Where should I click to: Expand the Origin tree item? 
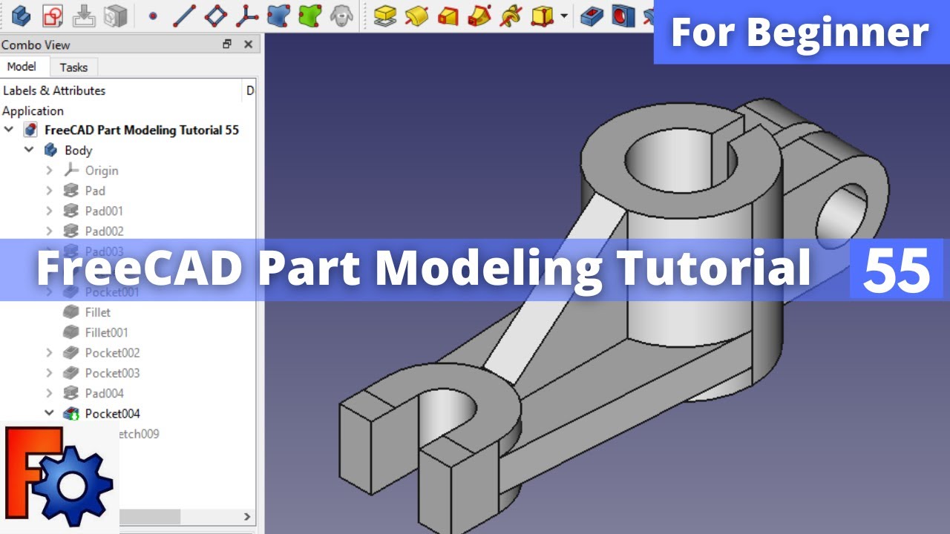(50, 170)
